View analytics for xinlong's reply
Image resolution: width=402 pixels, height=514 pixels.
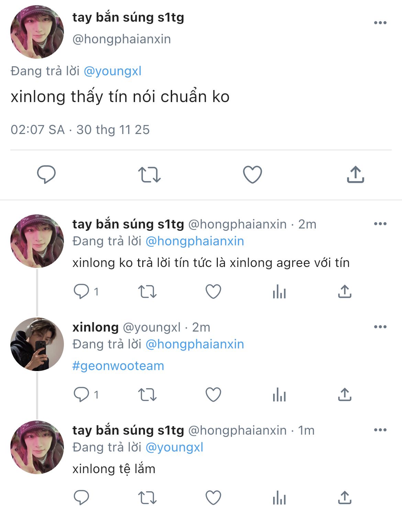pos(279,395)
